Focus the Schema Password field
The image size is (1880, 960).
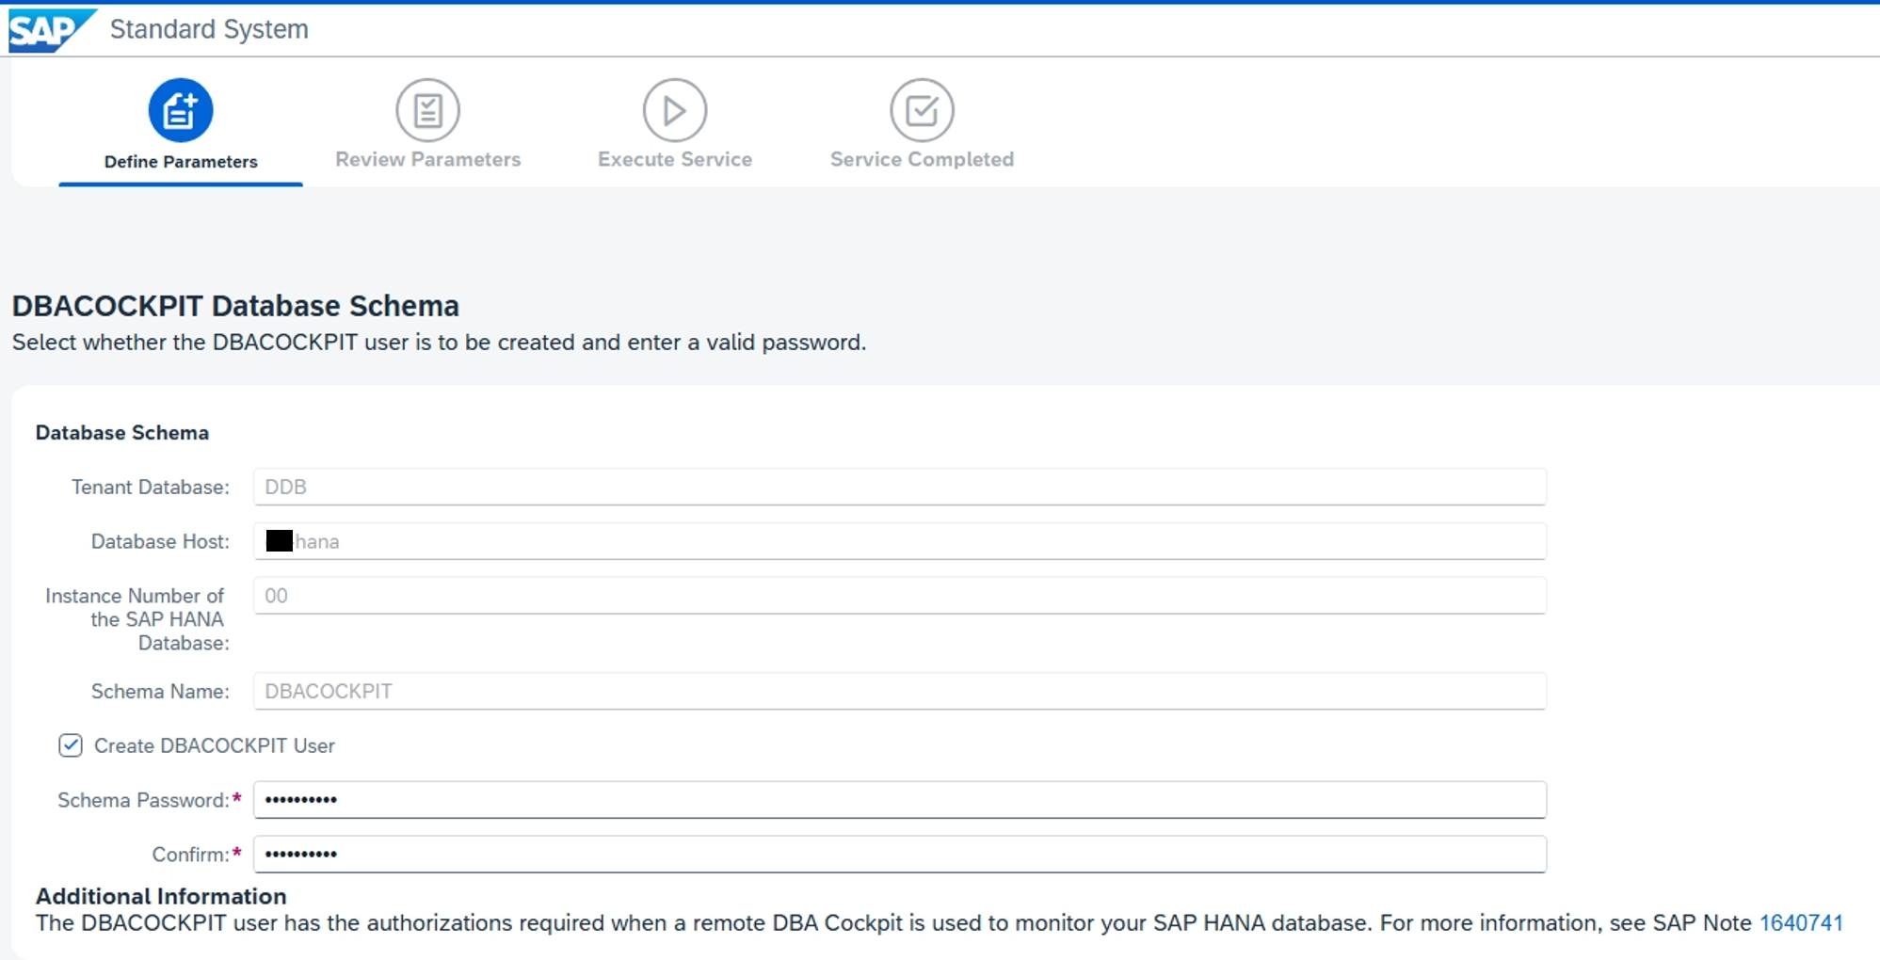tap(899, 800)
